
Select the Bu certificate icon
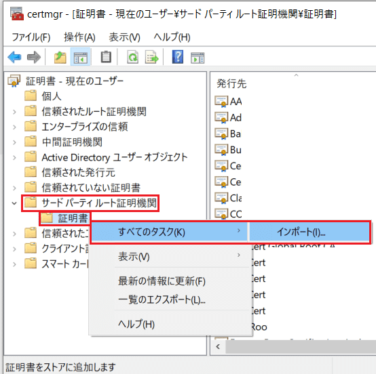221,150
